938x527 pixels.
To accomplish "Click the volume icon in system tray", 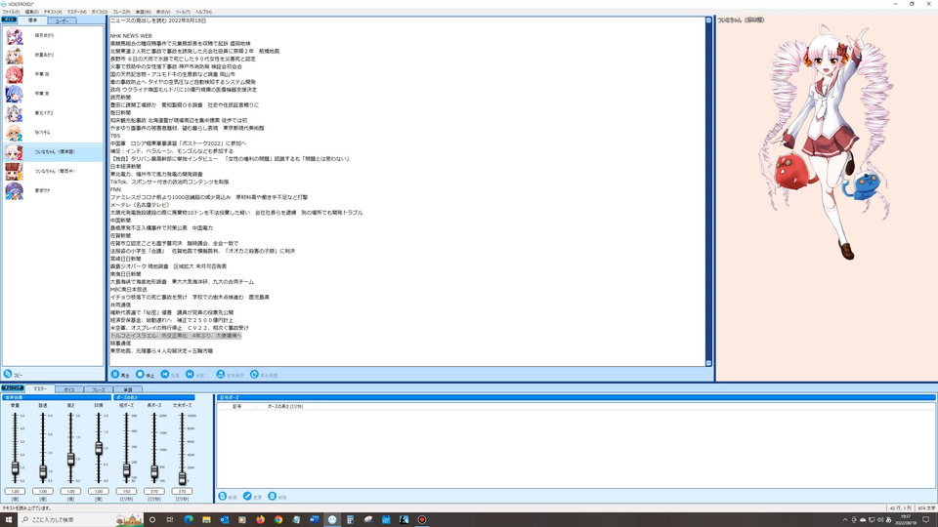I will (880, 520).
